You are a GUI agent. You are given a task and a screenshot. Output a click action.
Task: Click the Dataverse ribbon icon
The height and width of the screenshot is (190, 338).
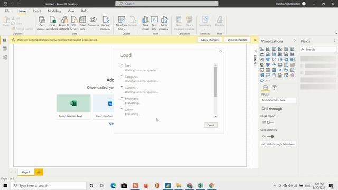[x=93, y=22]
